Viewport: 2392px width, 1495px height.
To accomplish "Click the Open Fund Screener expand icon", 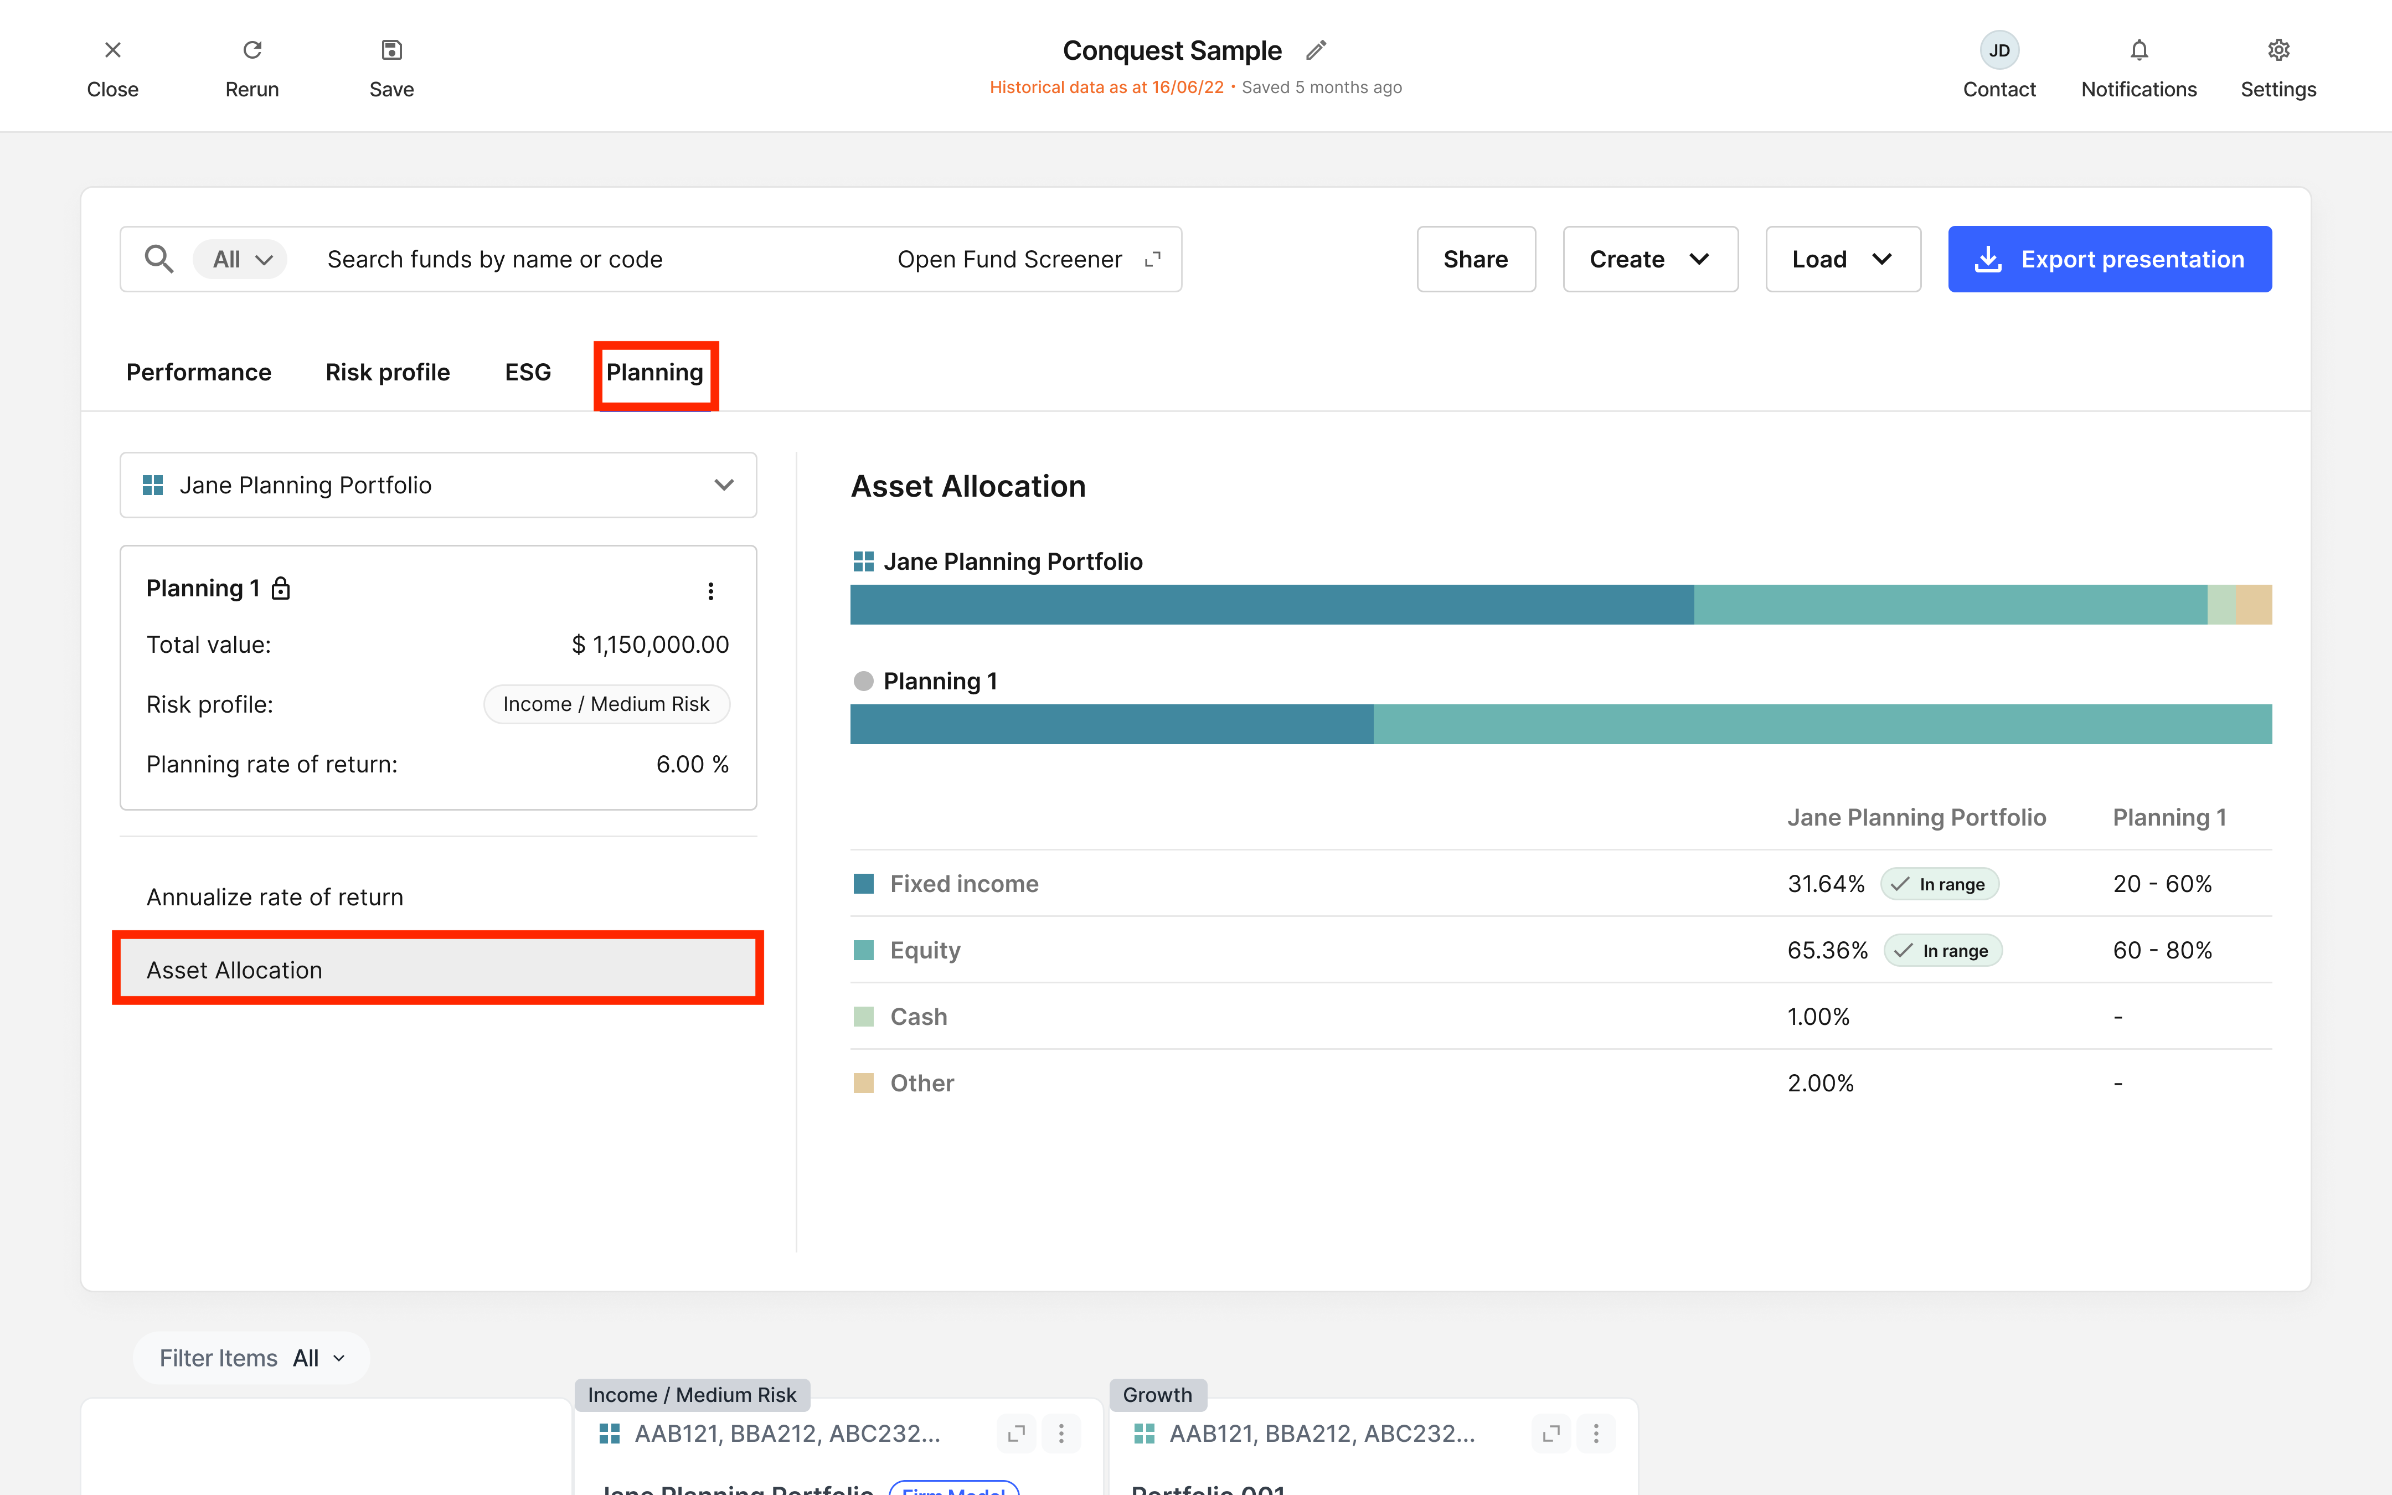I will [x=1152, y=259].
